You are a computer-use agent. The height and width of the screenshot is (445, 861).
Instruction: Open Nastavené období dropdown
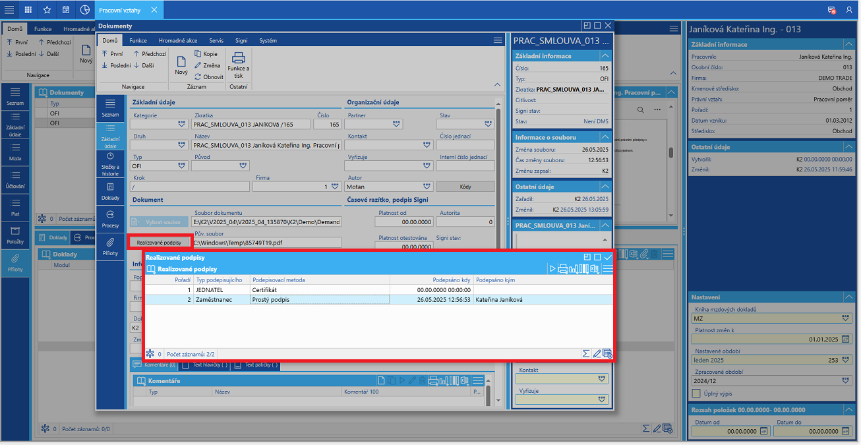pos(846,360)
